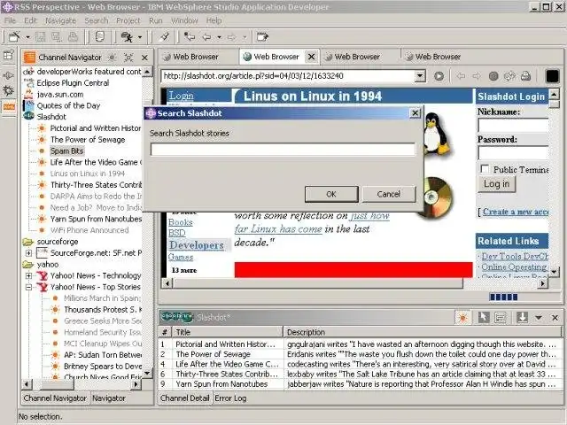Select 'Eclipse Plugin Central' channel
Viewport: 567px width, 425px height.
click(x=73, y=82)
